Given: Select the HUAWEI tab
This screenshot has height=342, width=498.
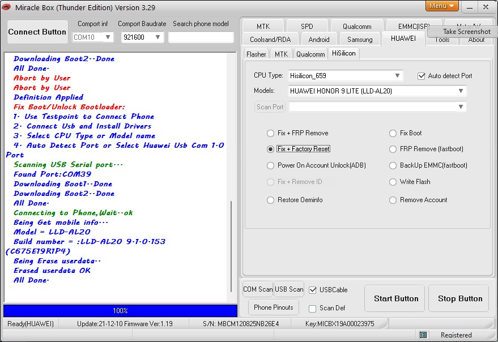Looking at the screenshot, I should coord(403,39).
